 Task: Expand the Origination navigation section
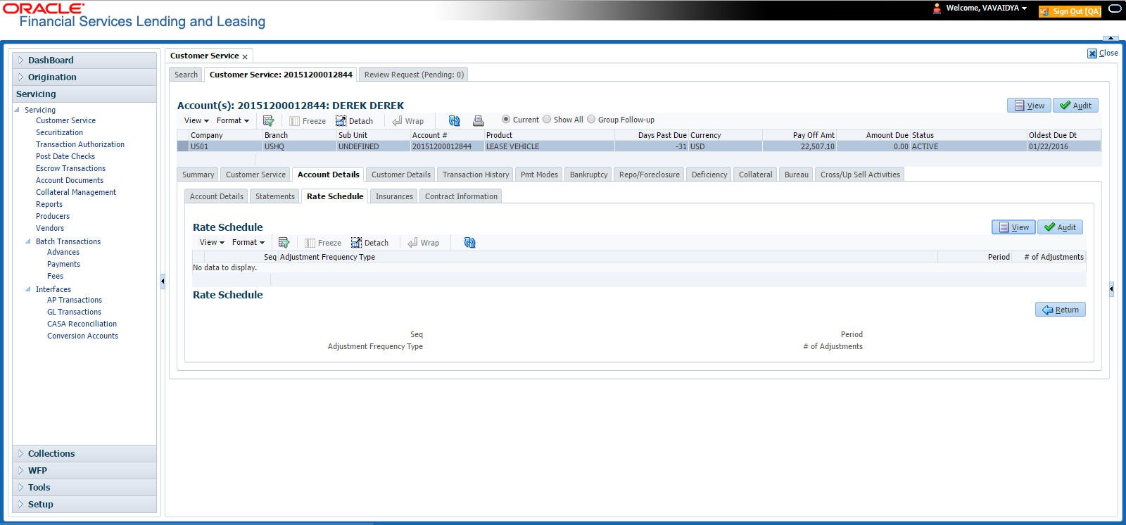tap(84, 77)
